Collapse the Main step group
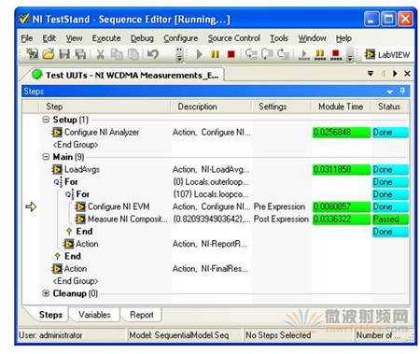420x354 pixels. (x=46, y=157)
